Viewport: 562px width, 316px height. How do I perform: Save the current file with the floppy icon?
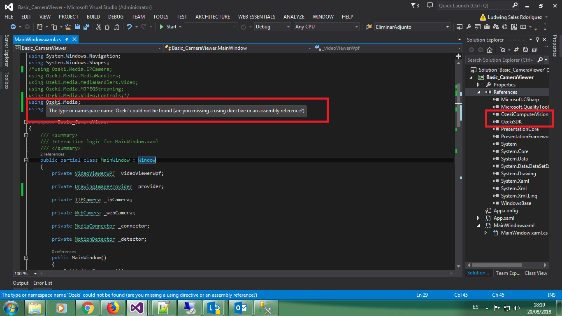pyautogui.click(x=78, y=27)
